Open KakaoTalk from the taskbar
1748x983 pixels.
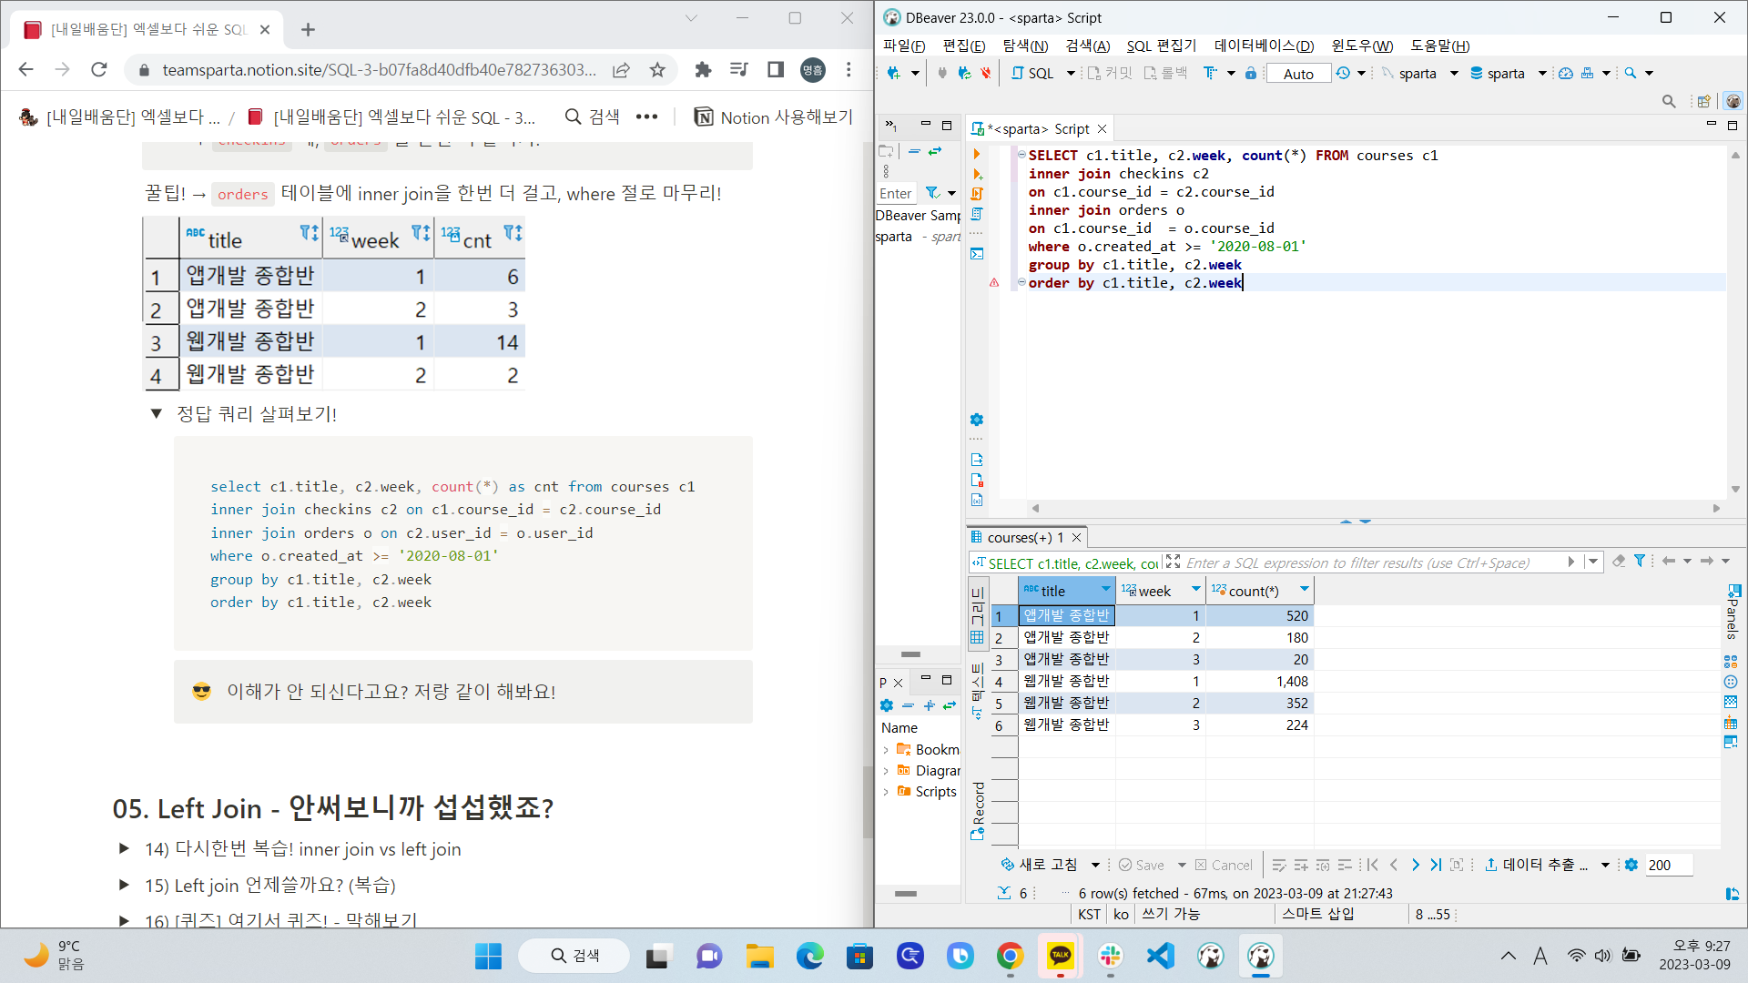1060,956
